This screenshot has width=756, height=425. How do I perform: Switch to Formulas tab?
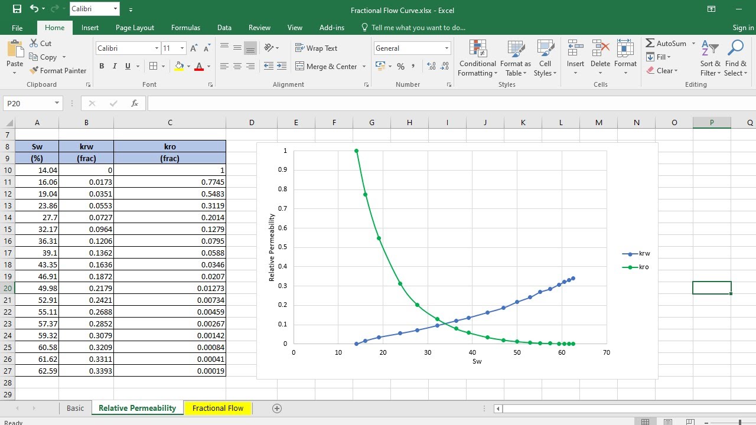point(185,28)
